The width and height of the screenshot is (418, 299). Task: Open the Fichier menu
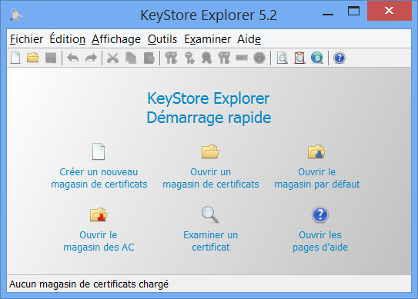26,39
